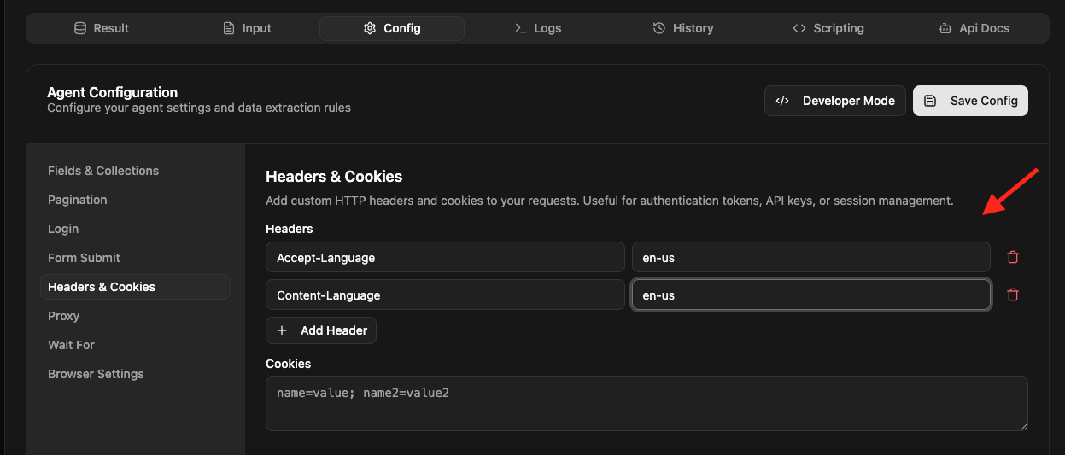Delete the Accept-Language header row
Screen dimensions: 1065x455
pyautogui.click(x=1013, y=257)
